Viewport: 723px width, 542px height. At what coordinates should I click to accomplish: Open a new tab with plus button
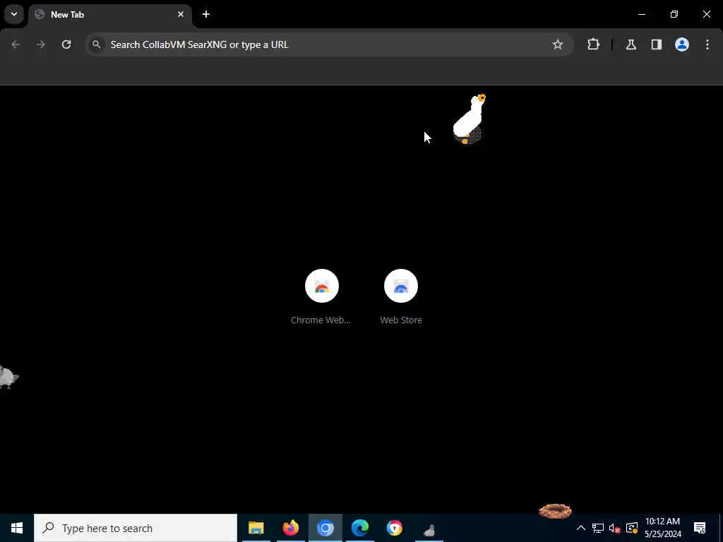[x=206, y=14]
